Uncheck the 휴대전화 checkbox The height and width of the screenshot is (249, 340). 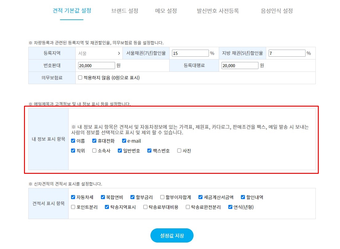click(94, 141)
